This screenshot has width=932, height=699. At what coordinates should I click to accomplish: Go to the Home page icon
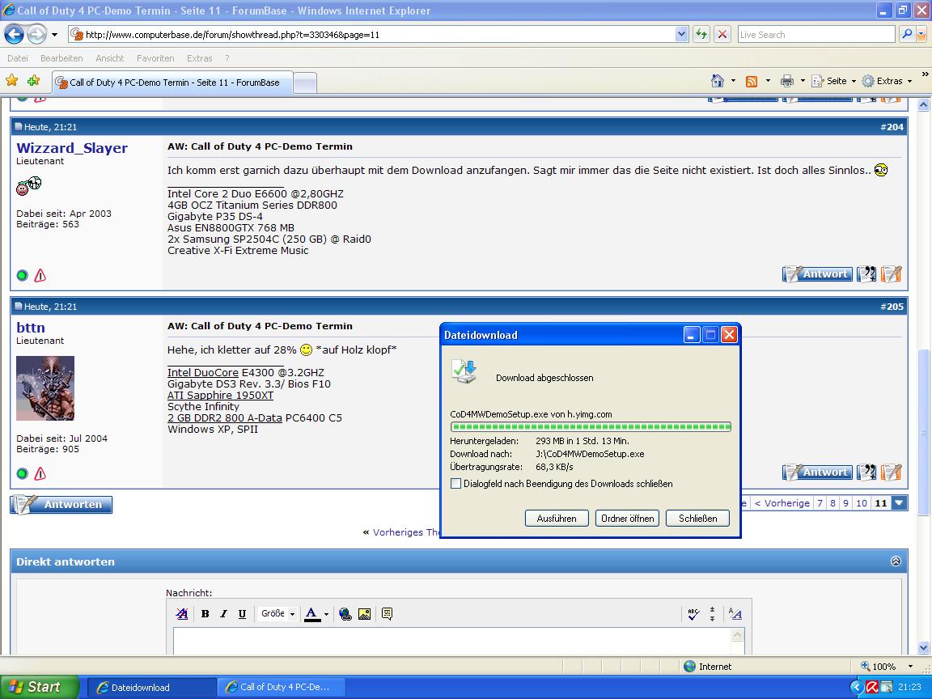pos(718,81)
